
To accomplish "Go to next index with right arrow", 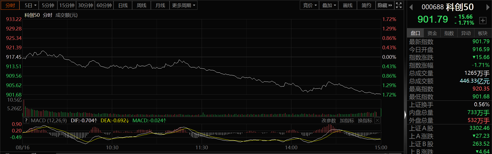I will [488, 7].
